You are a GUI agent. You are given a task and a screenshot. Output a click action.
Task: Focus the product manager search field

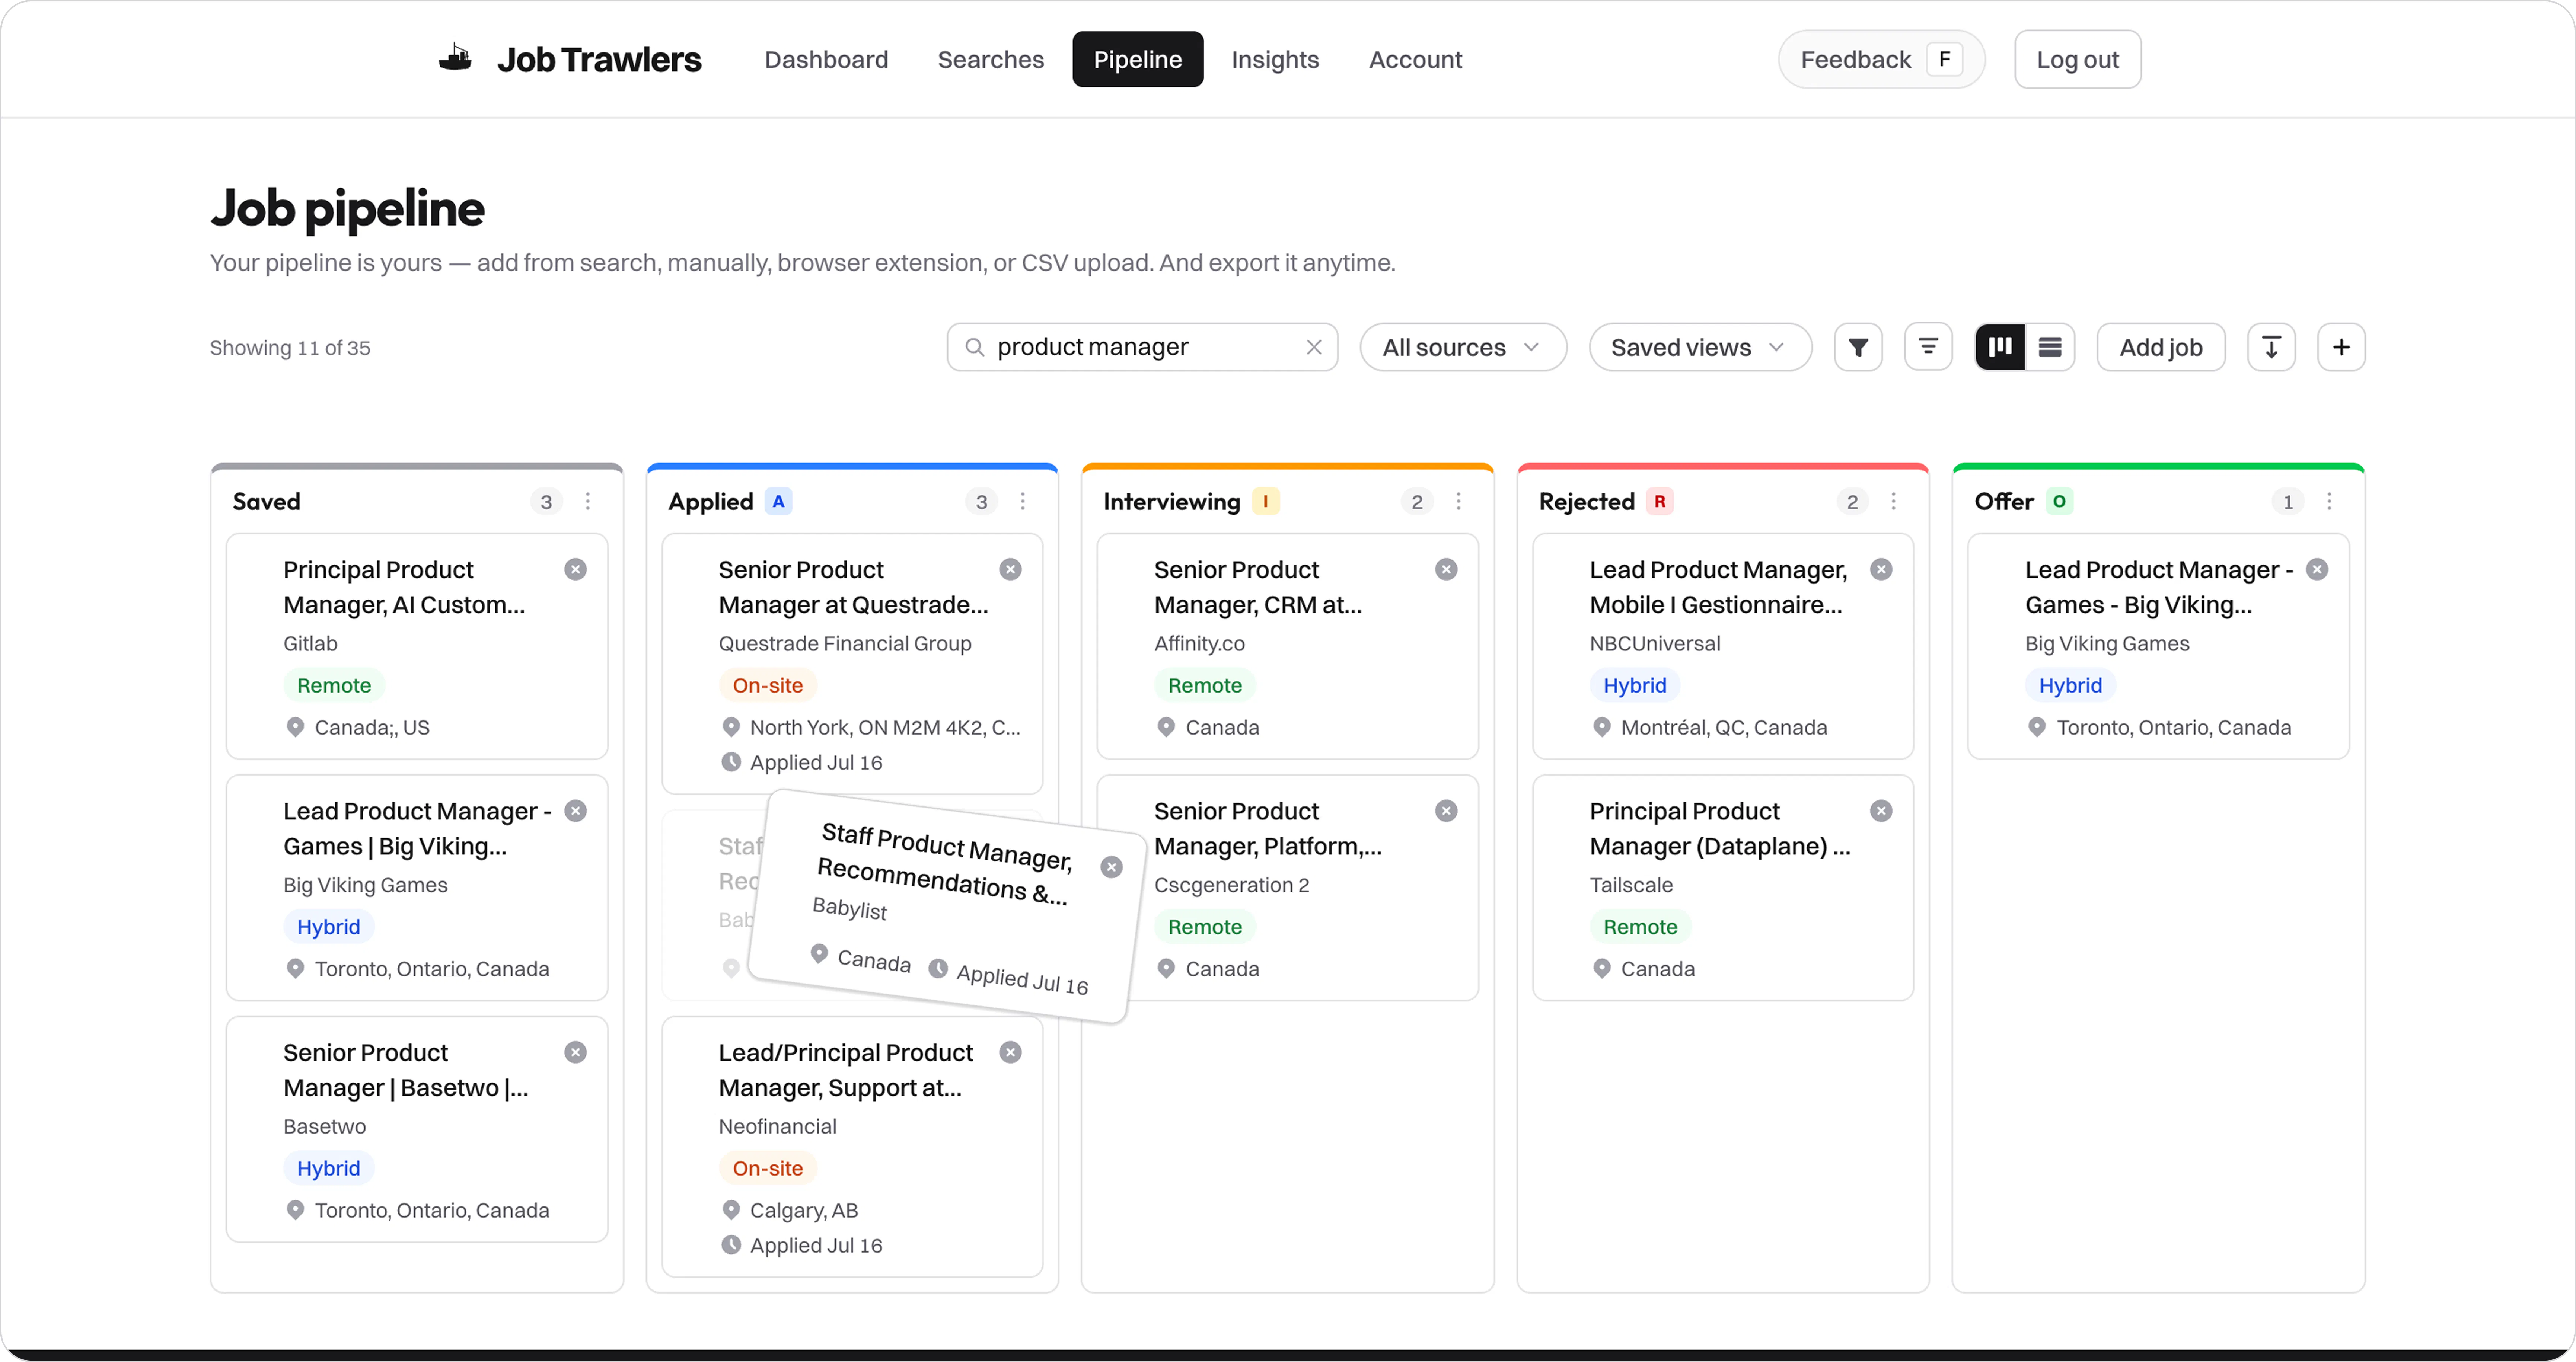click(x=1142, y=347)
